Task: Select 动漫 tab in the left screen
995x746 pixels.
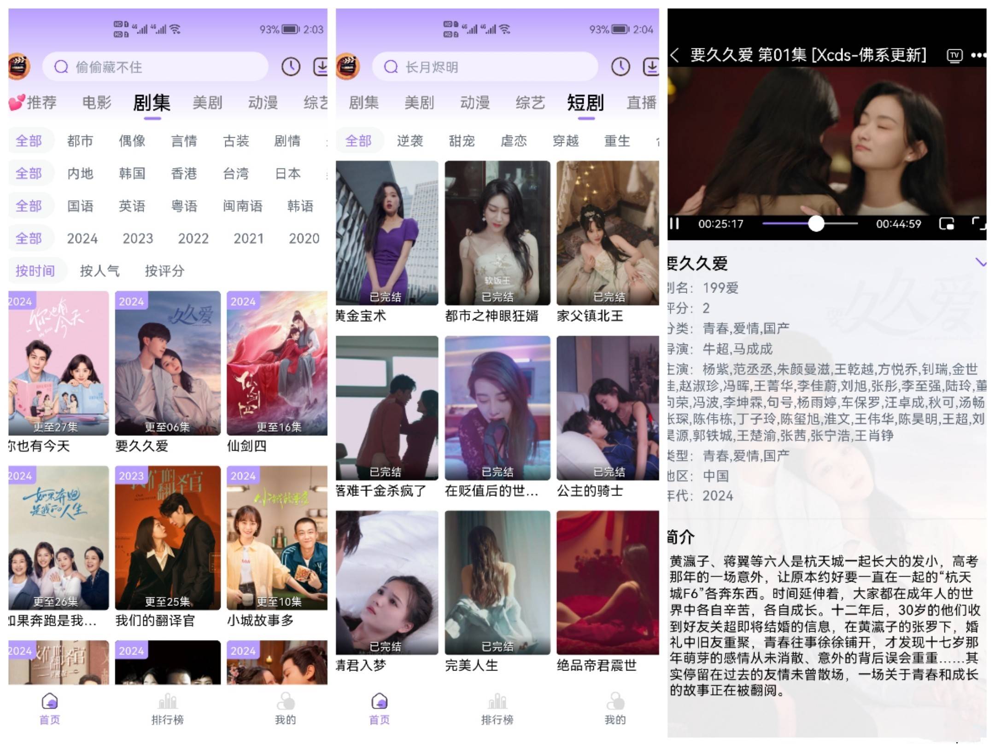Action: point(263,102)
